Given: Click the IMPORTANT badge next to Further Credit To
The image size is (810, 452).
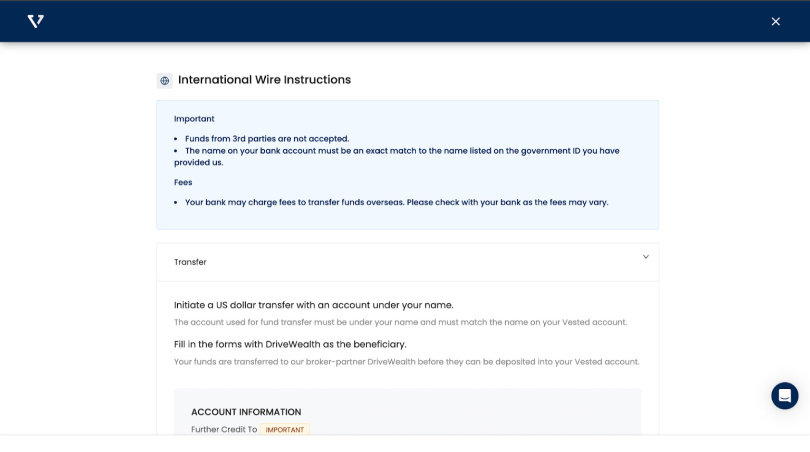Looking at the screenshot, I should pyautogui.click(x=285, y=429).
